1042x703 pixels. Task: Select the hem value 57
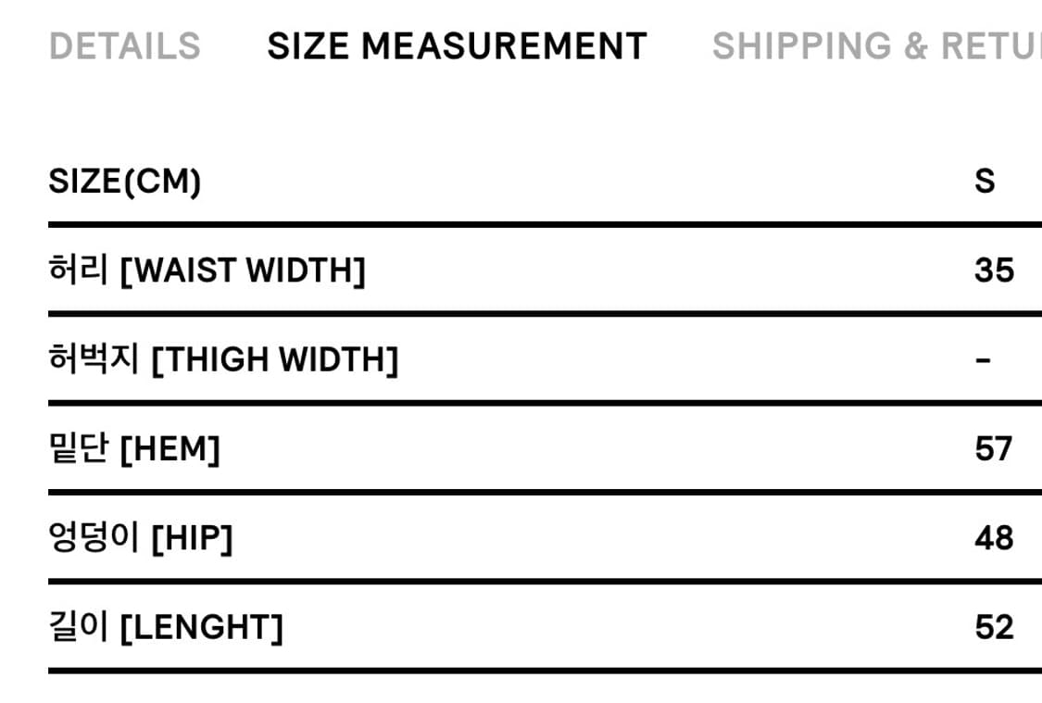[x=994, y=449]
